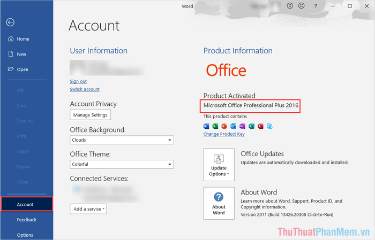The width and height of the screenshot is (375, 240).
Task: Click the User Information heading
Action: [99, 51]
